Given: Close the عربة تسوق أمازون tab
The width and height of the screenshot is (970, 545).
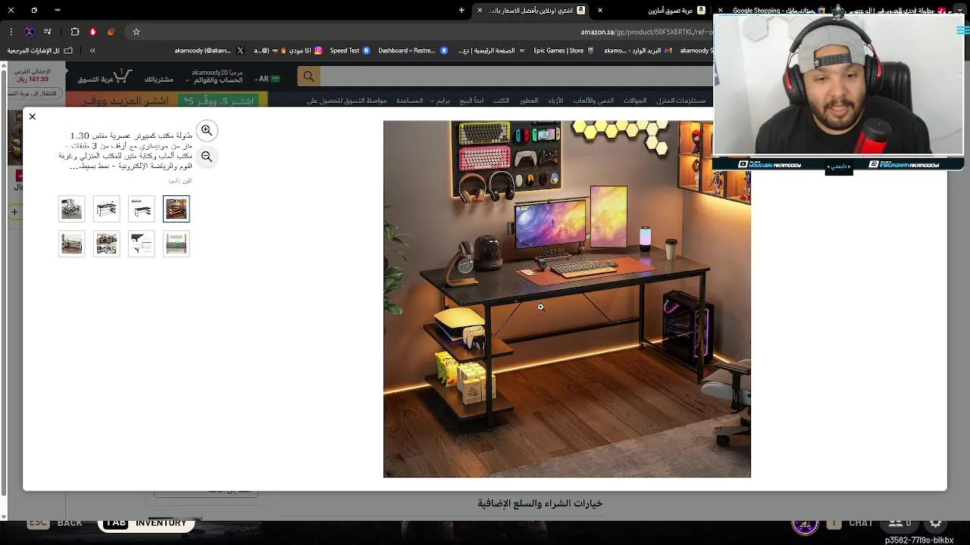Looking at the screenshot, I should (600, 11).
